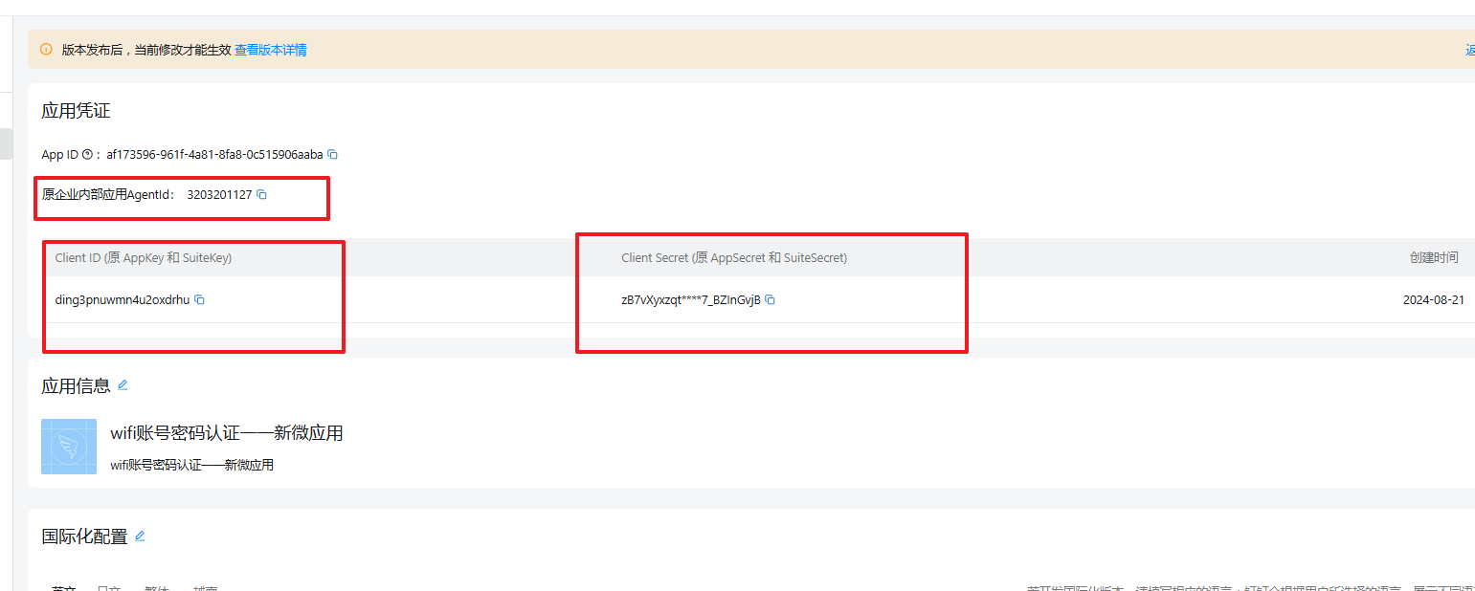The height and width of the screenshot is (591, 1475).
Task: Click the app logo thumbnail
Action: pyautogui.click(x=69, y=447)
